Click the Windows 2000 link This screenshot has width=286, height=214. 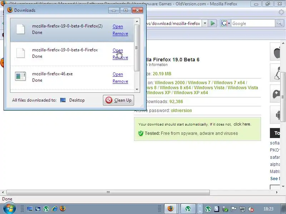pyautogui.click(x=169, y=83)
